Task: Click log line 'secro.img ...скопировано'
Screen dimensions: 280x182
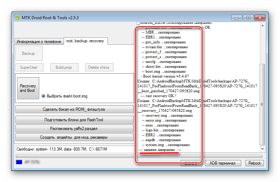Action: coord(164,121)
